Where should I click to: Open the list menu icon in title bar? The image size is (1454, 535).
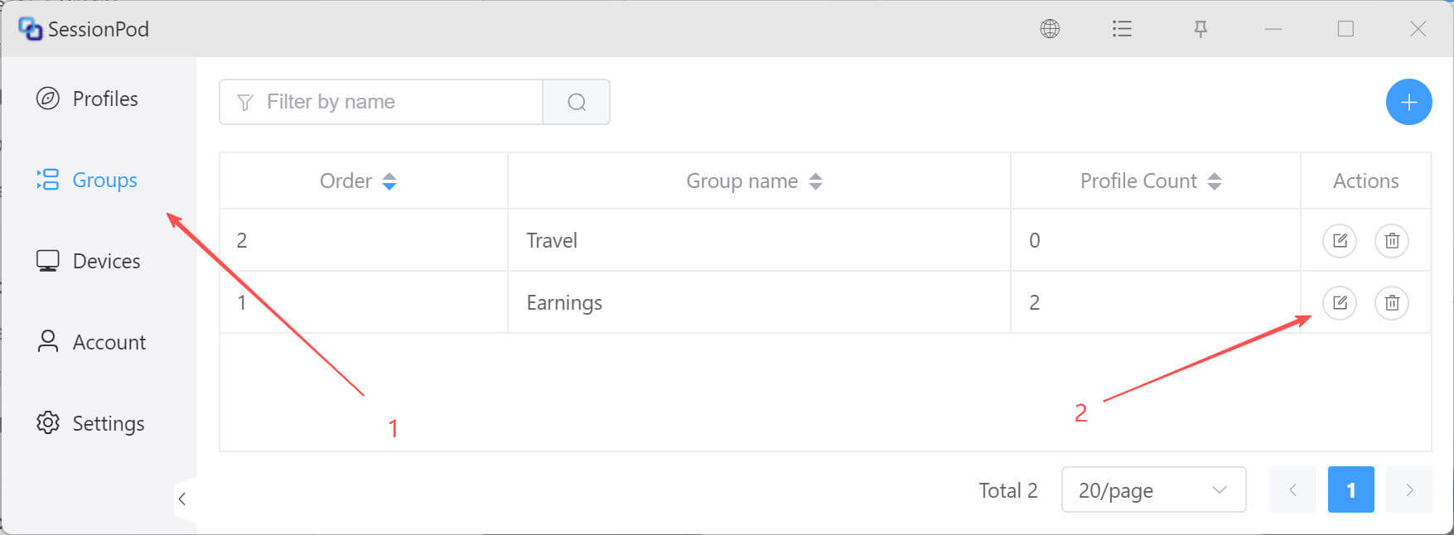point(1122,29)
